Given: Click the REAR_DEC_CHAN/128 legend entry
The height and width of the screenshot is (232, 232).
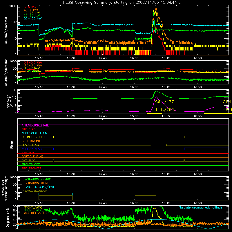Looking at the screenshot, I should (x=38, y=187).
